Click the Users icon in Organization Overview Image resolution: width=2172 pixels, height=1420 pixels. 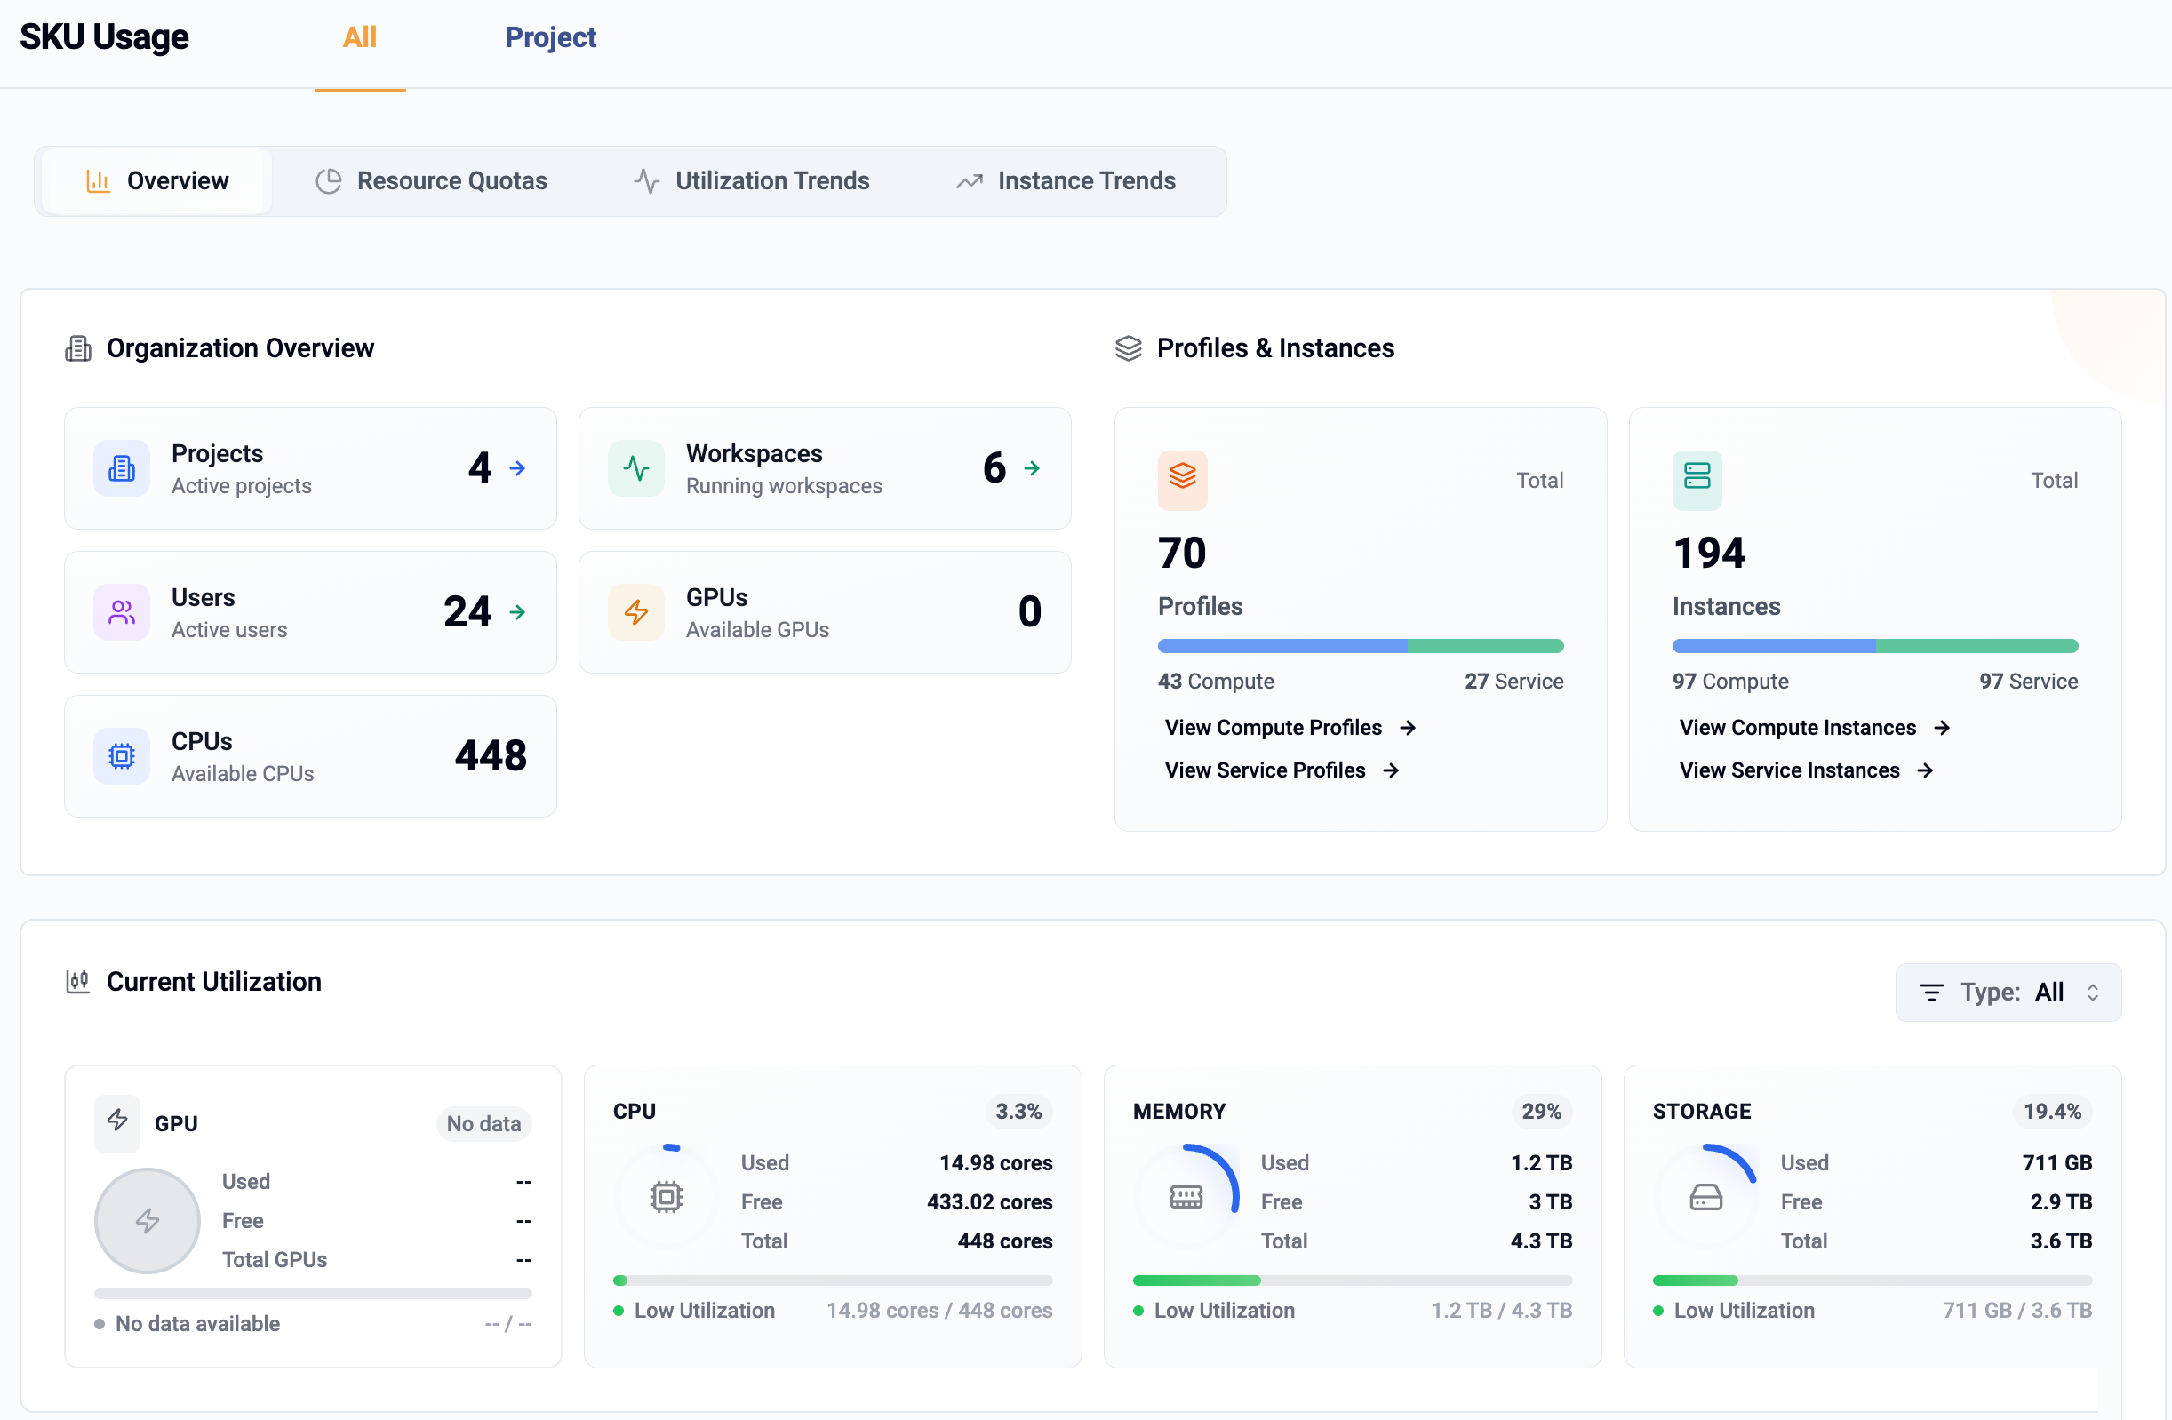[121, 612]
